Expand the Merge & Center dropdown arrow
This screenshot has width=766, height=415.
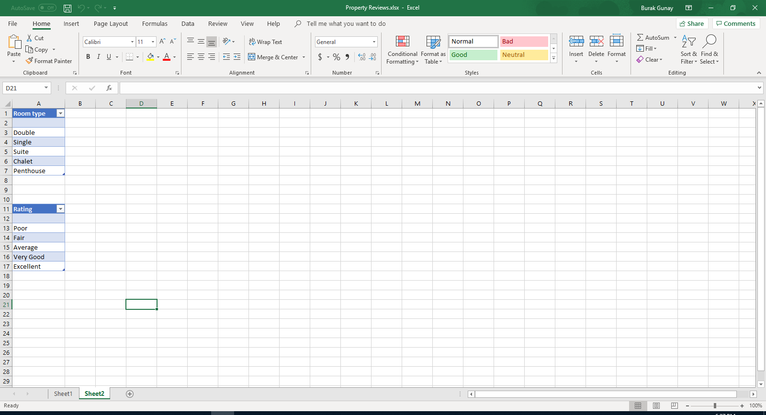304,57
